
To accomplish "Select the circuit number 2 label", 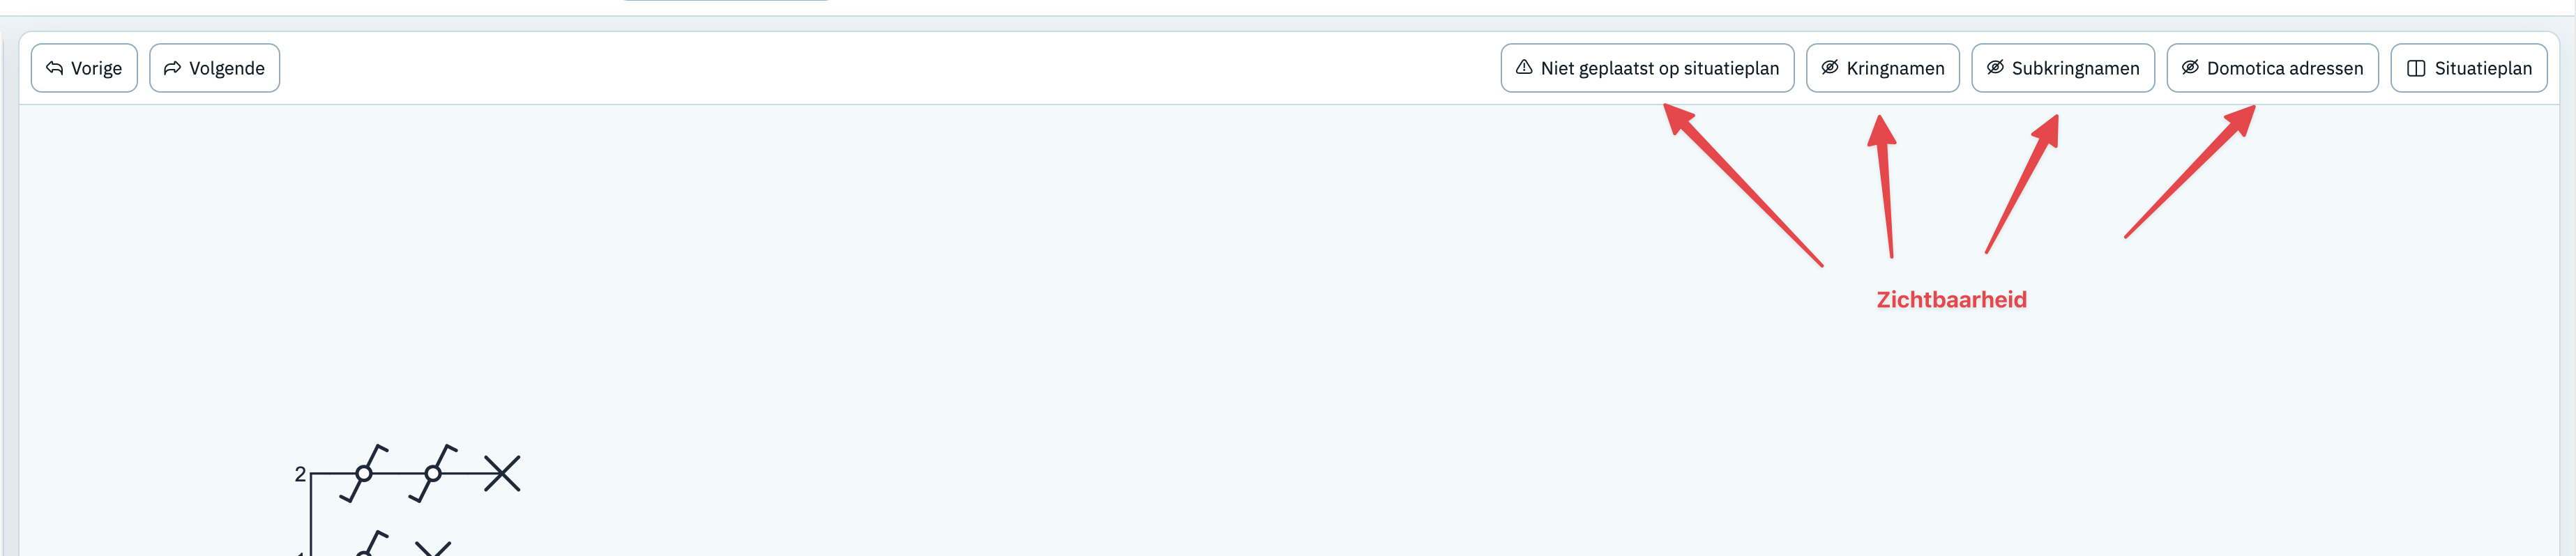I will click(300, 474).
